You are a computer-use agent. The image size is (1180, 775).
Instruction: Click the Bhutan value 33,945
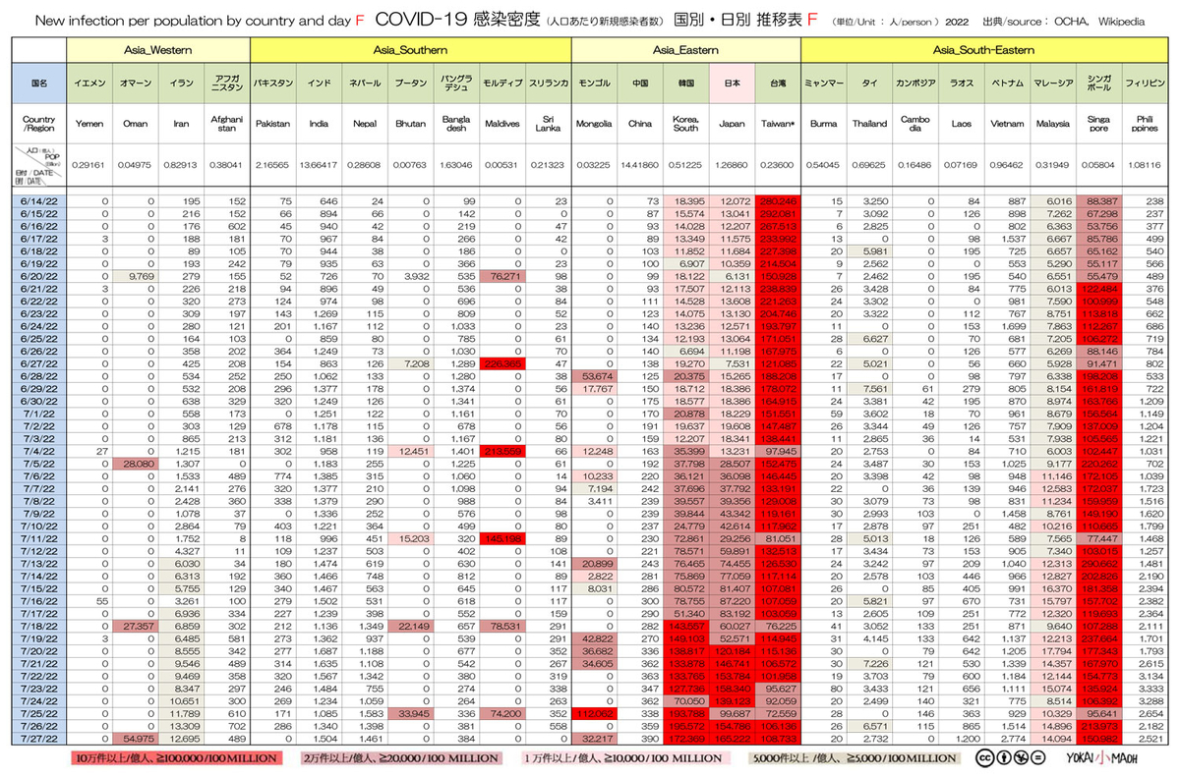[x=411, y=715]
